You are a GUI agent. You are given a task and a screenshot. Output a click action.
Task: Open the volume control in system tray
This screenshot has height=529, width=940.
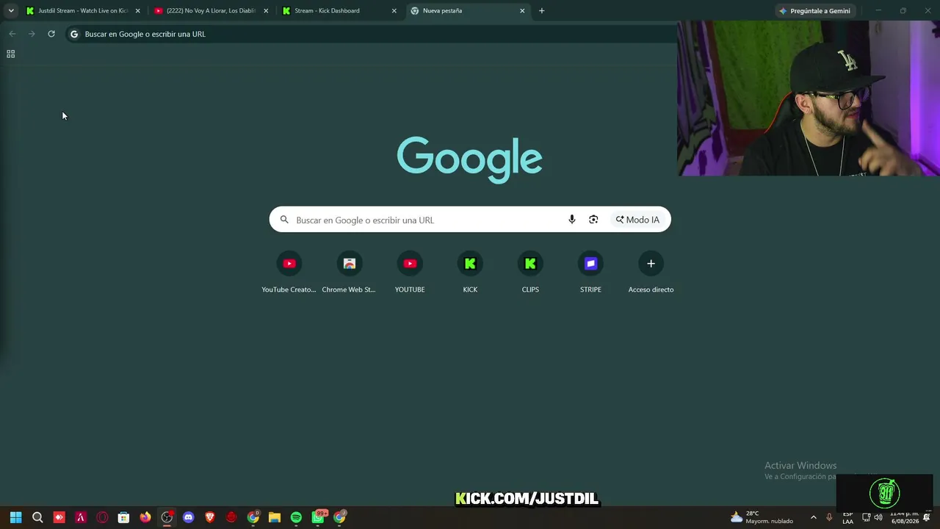click(x=878, y=517)
